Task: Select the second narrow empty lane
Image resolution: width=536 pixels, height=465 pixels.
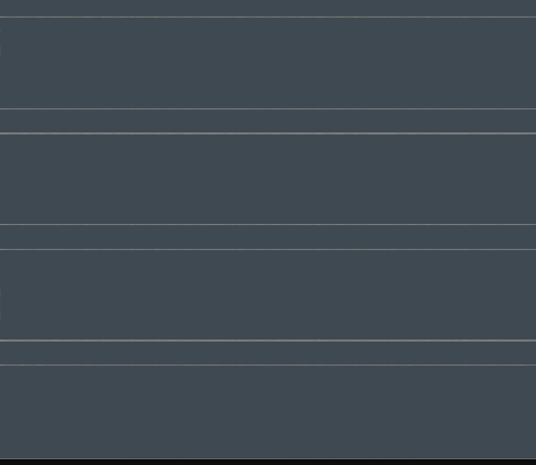Action: click(x=268, y=237)
